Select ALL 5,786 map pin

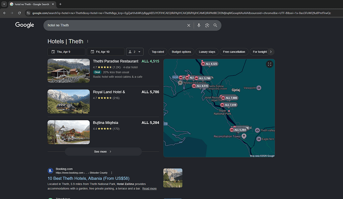click(203, 78)
